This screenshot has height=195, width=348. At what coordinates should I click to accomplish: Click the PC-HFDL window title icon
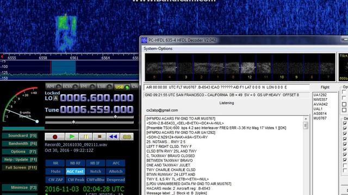pyautogui.click(x=144, y=40)
